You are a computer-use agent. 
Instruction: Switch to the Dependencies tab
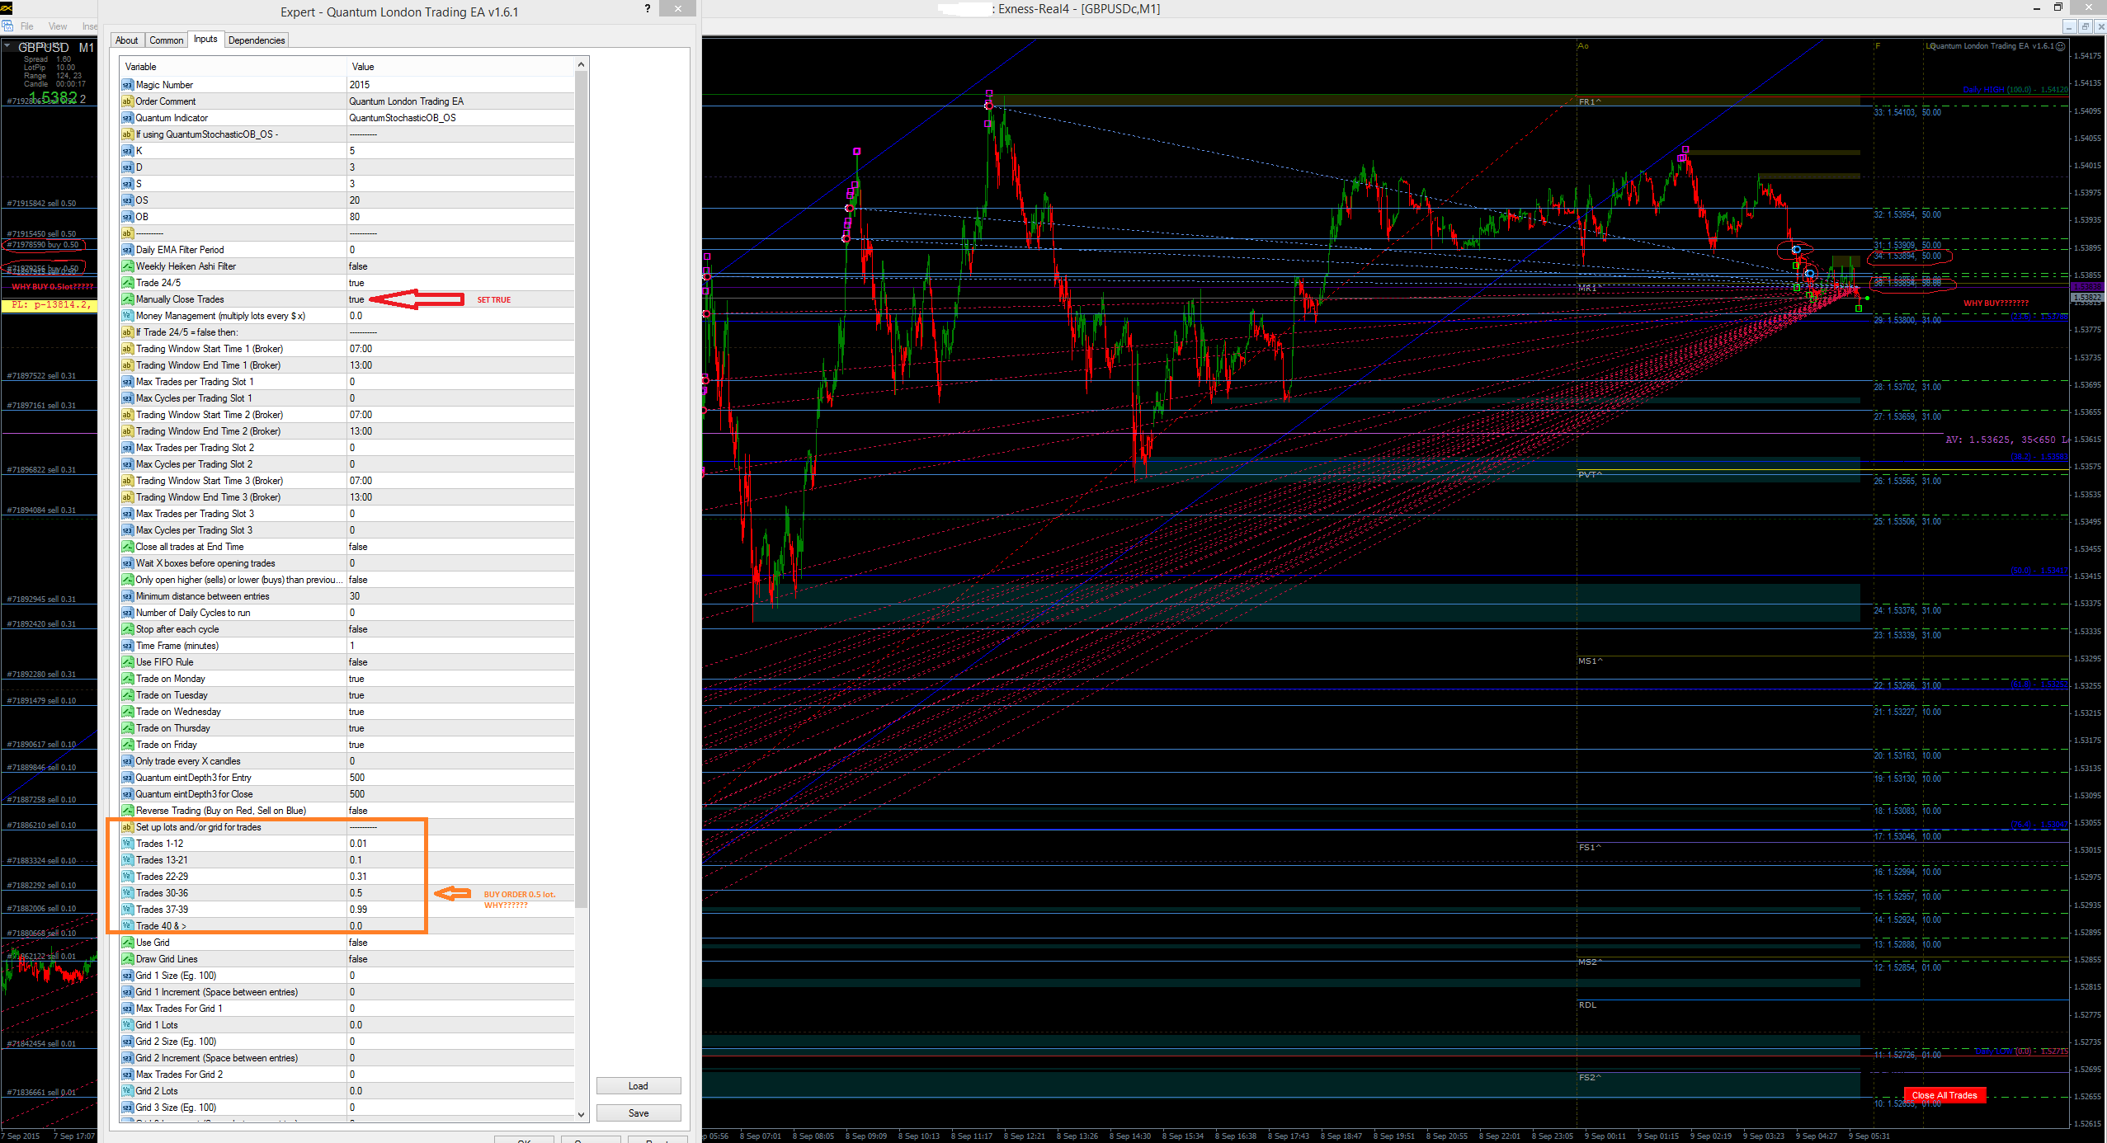[257, 40]
